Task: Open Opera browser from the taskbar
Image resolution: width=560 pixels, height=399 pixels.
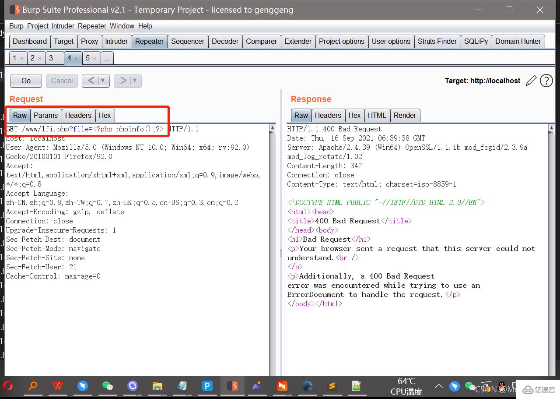Action: click(8, 386)
